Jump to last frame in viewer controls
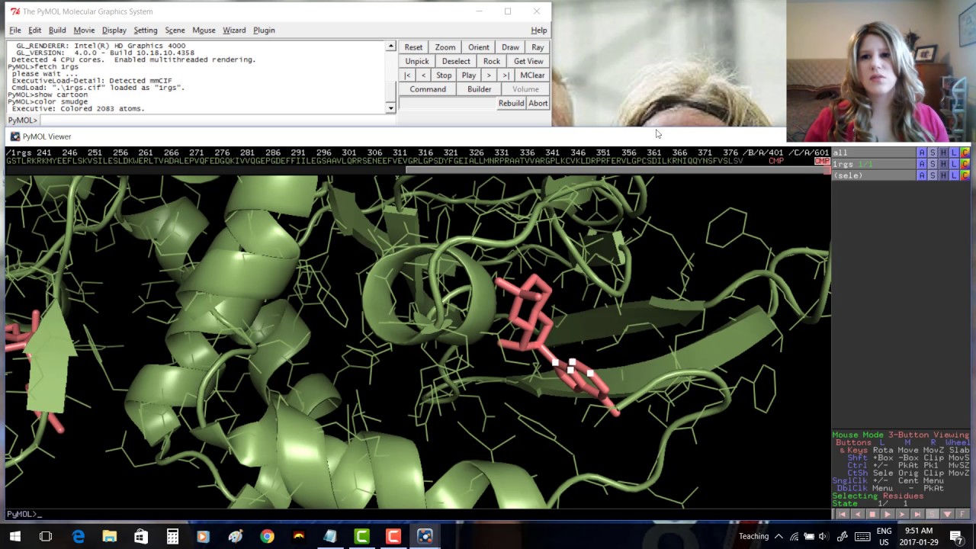 click(917, 515)
